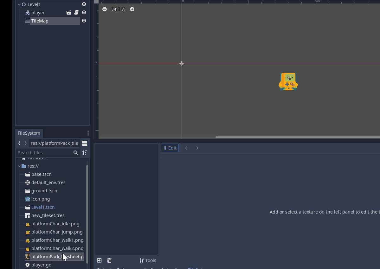Select icon.png in file list
The image size is (380, 269).
tap(41, 199)
